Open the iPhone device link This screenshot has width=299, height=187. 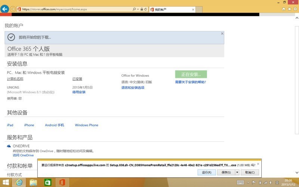pos(29,125)
